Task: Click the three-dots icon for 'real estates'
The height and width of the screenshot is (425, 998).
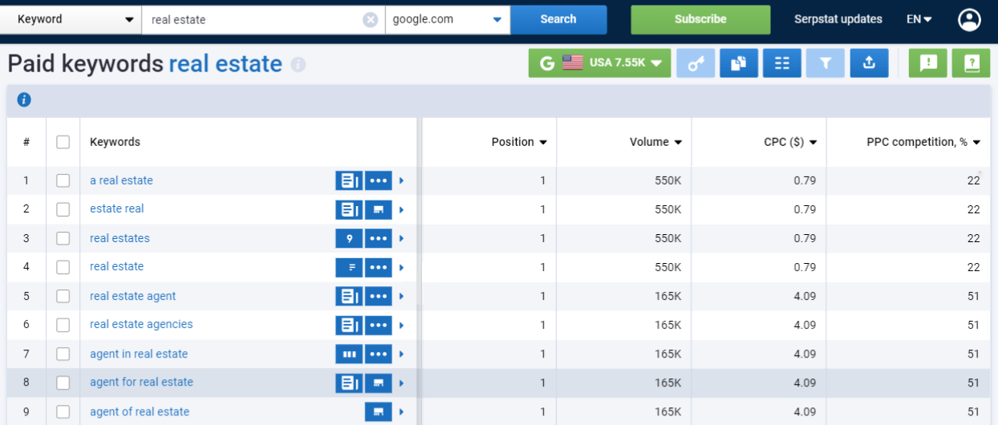Action: (379, 238)
